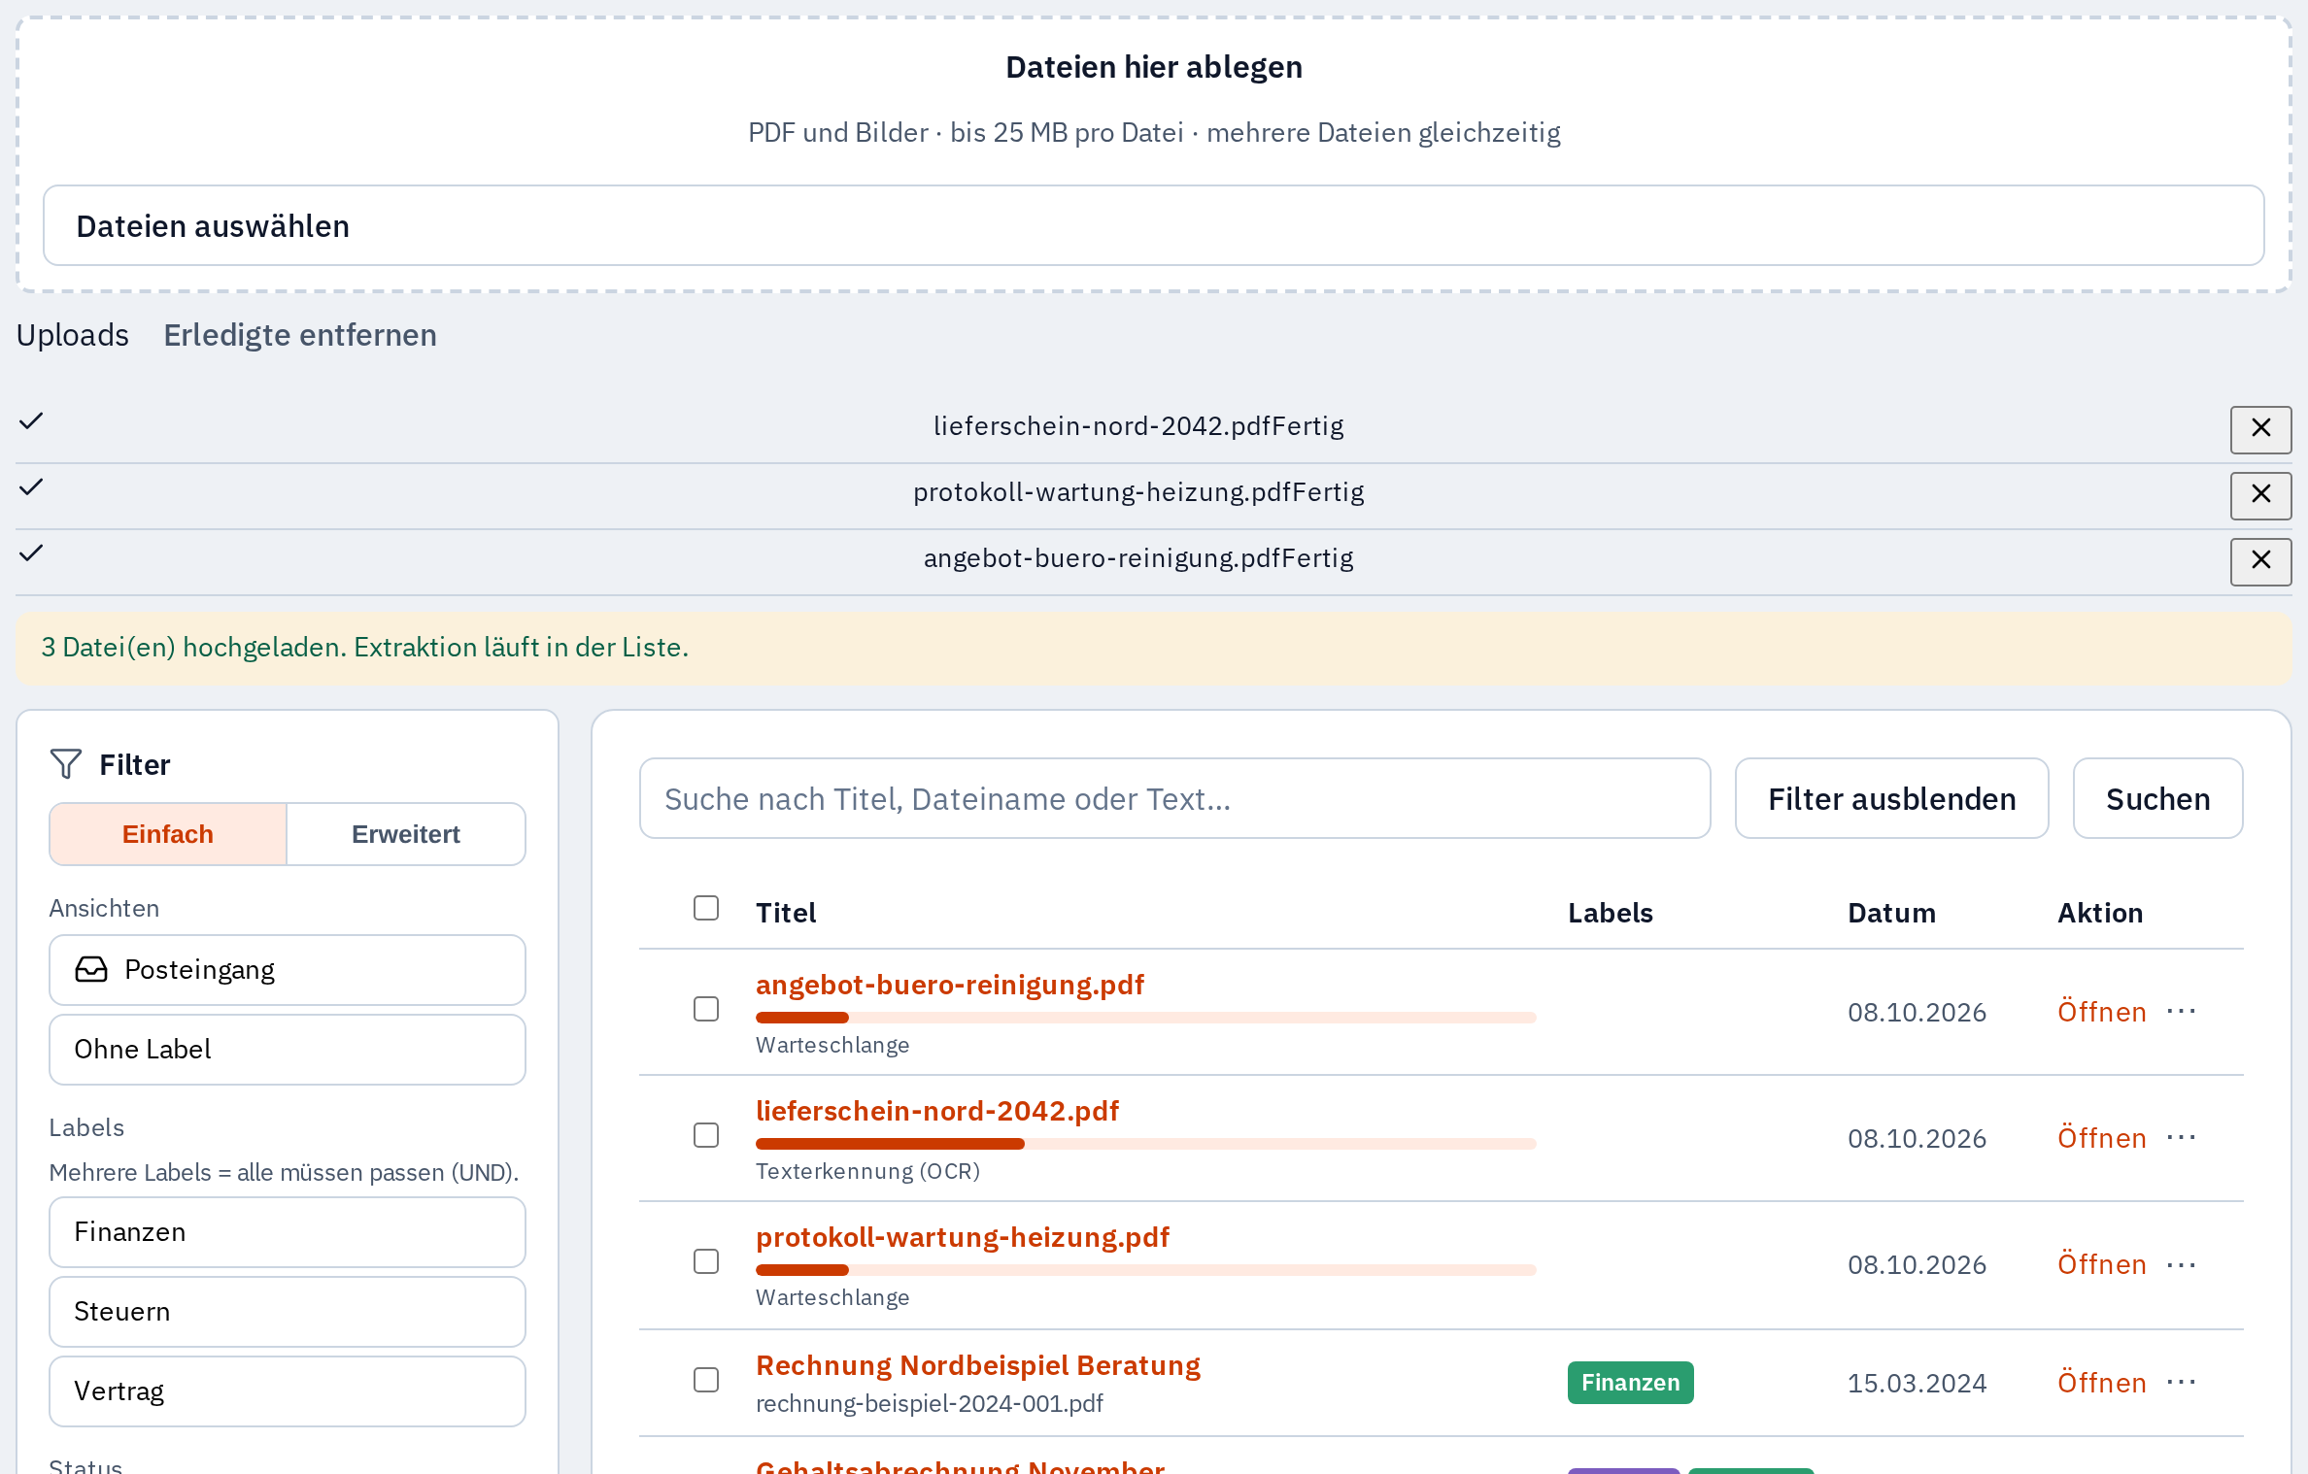Click the Datum column header
Screen dimensions: 2308x1474
pos(1891,913)
